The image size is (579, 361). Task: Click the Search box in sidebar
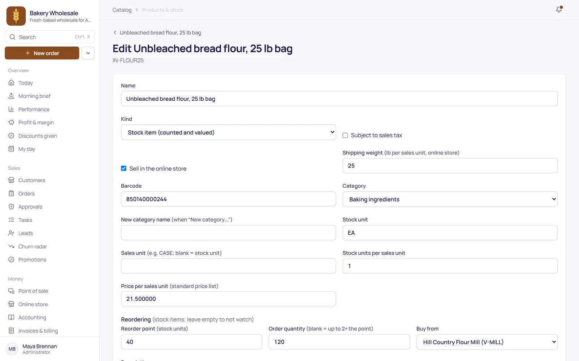pyautogui.click(x=50, y=37)
